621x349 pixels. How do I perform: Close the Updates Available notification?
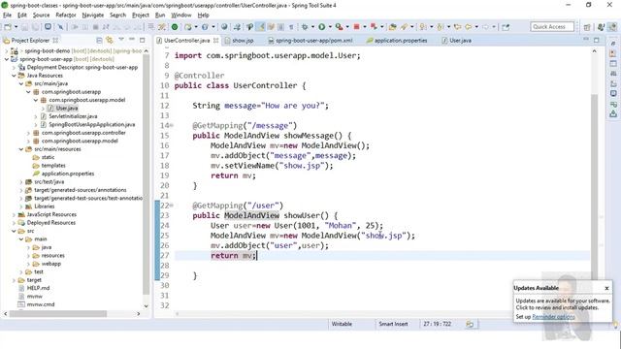click(x=606, y=289)
